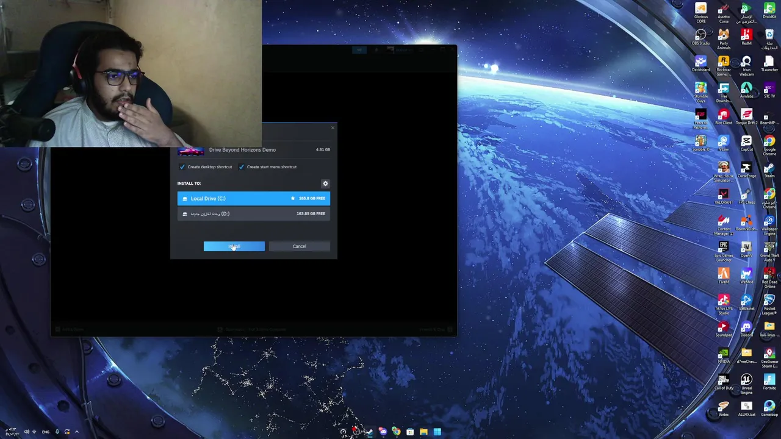
Task: Toggle Create start menu shortcut checkbox
Action: (x=241, y=166)
